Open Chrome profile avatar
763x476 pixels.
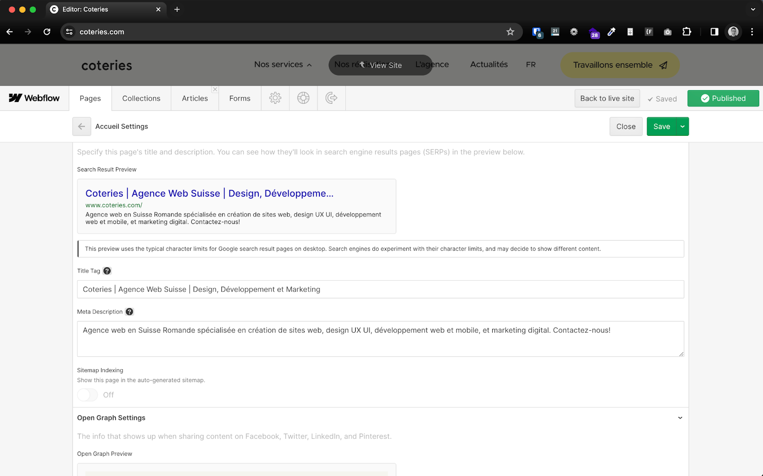tap(733, 32)
